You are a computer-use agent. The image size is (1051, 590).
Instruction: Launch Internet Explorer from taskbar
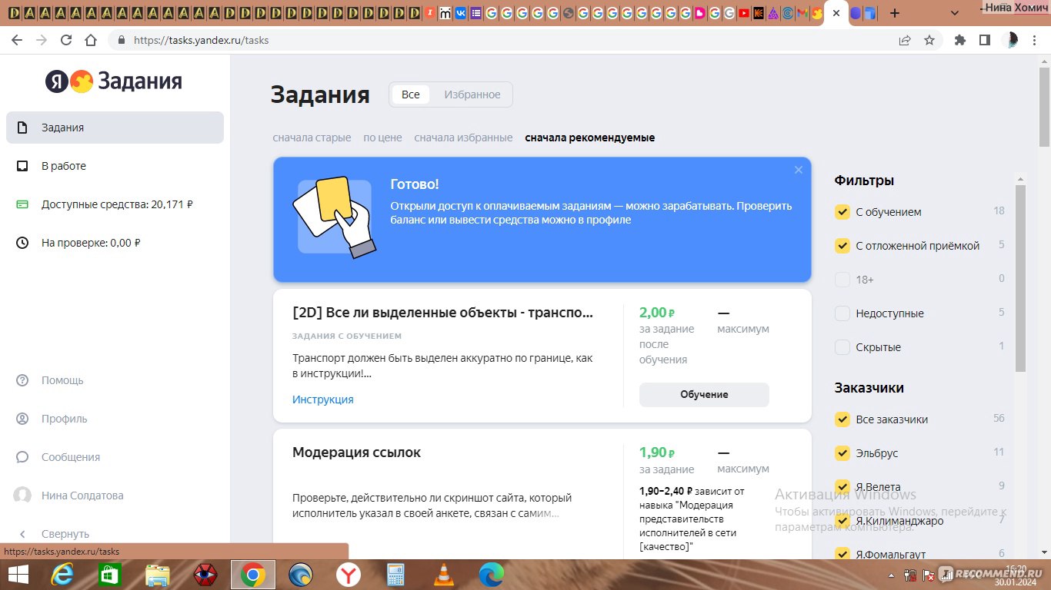click(x=62, y=575)
